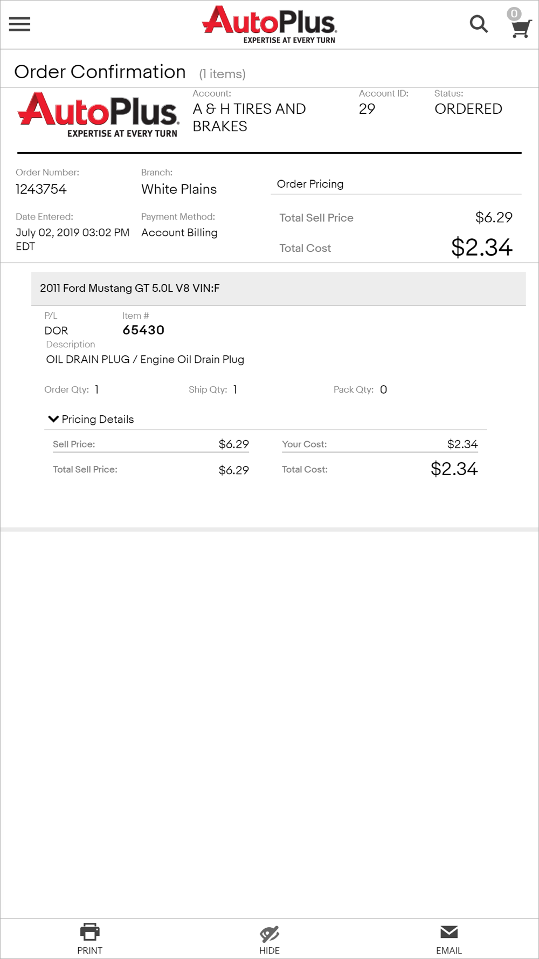Click the cart item count badge

[514, 13]
